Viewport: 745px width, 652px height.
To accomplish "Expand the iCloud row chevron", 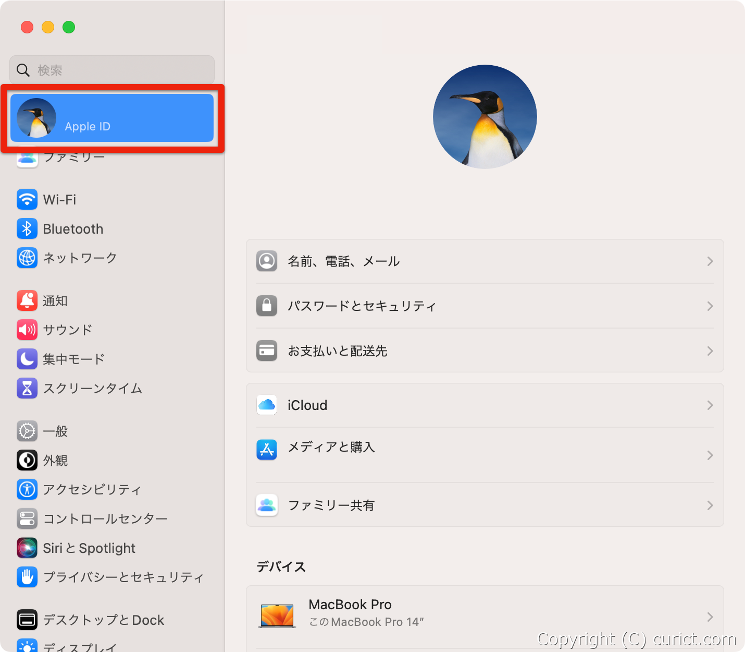I will [710, 405].
